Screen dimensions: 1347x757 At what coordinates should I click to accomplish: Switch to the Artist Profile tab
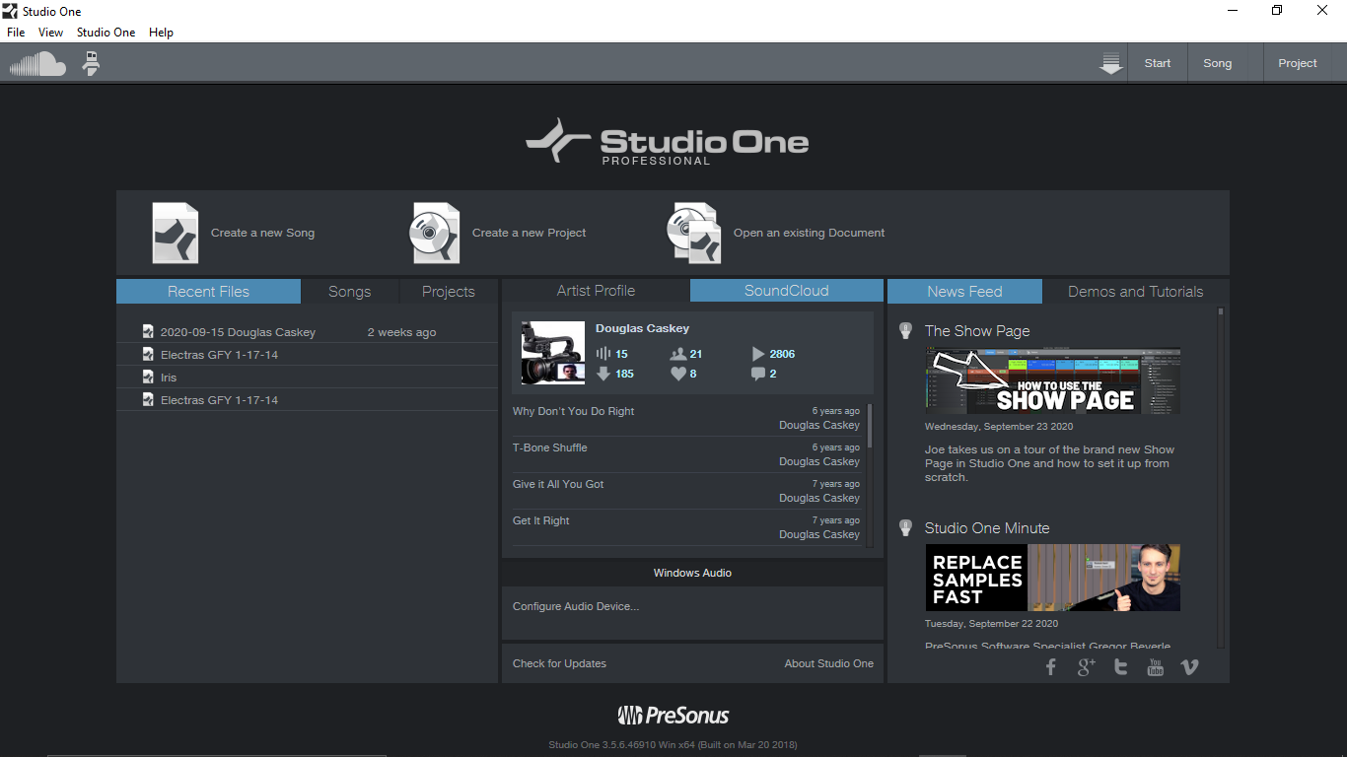[x=596, y=291]
